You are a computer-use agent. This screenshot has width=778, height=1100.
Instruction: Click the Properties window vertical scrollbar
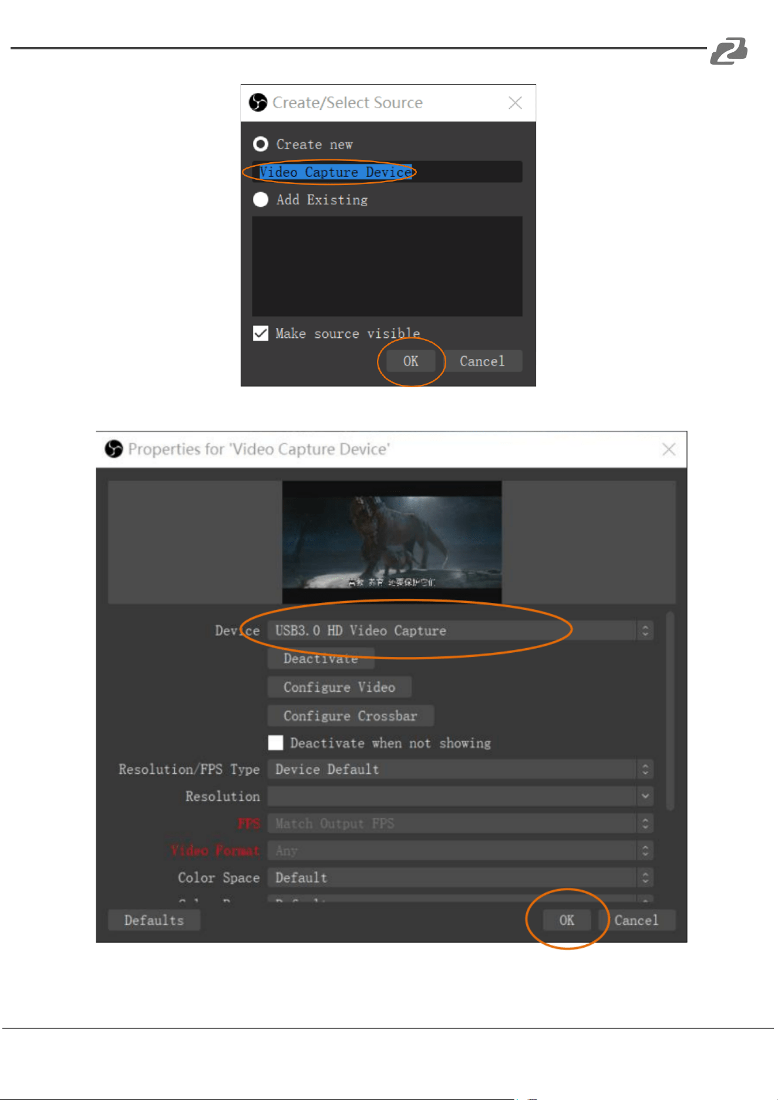pos(670,711)
